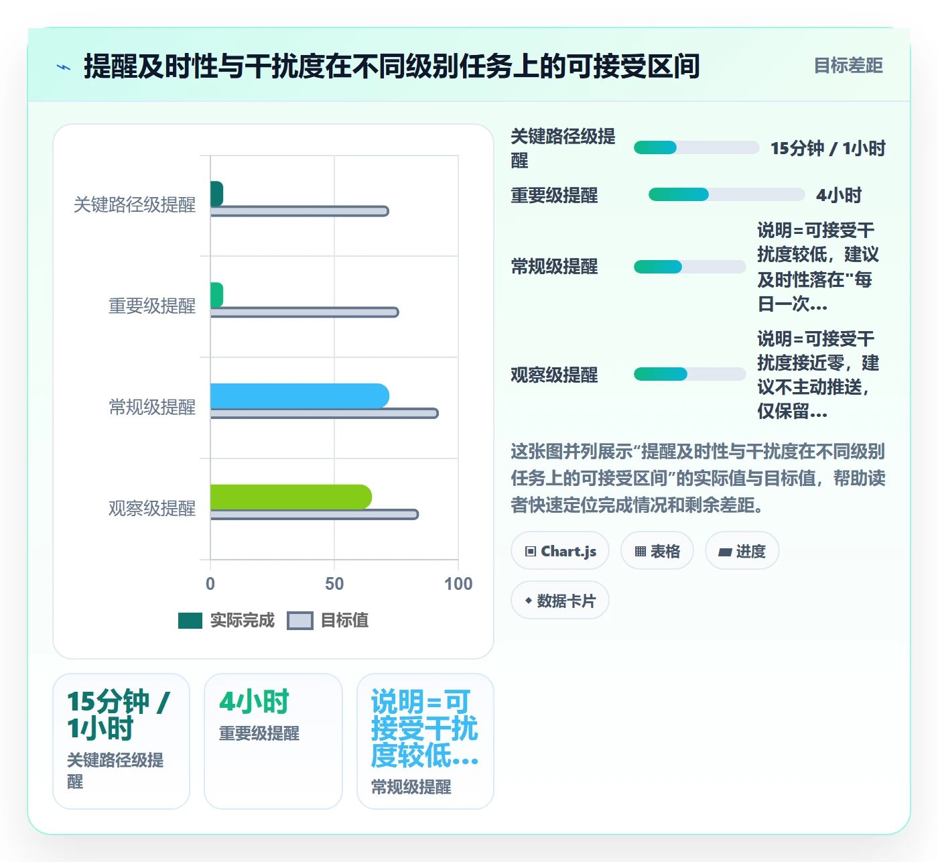938x862 pixels.
Task: Click the 常规级提醒 y-axis label in chart
Action: tap(152, 408)
